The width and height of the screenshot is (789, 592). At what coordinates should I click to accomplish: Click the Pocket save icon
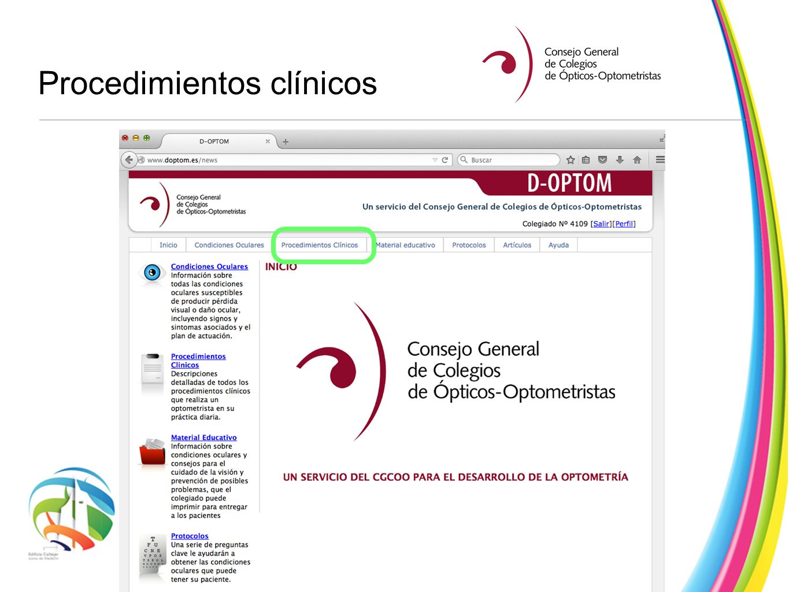tap(602, 160)
